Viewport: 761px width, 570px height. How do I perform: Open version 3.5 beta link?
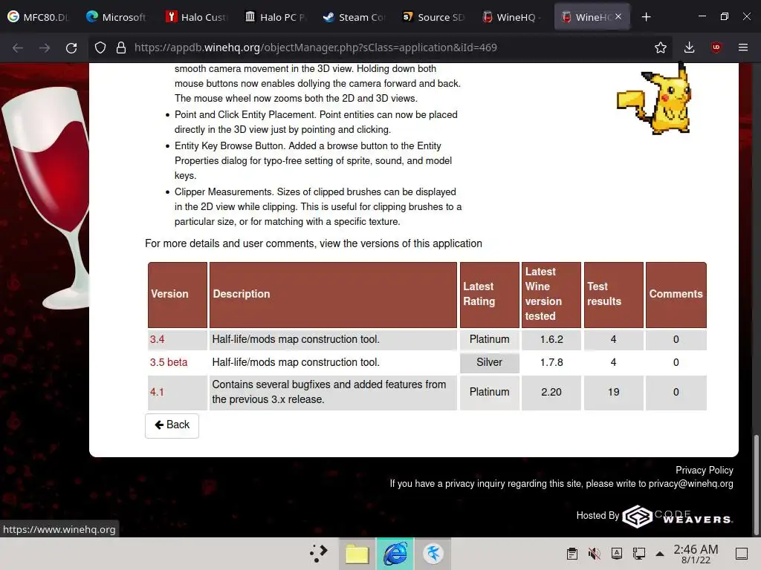169,362
